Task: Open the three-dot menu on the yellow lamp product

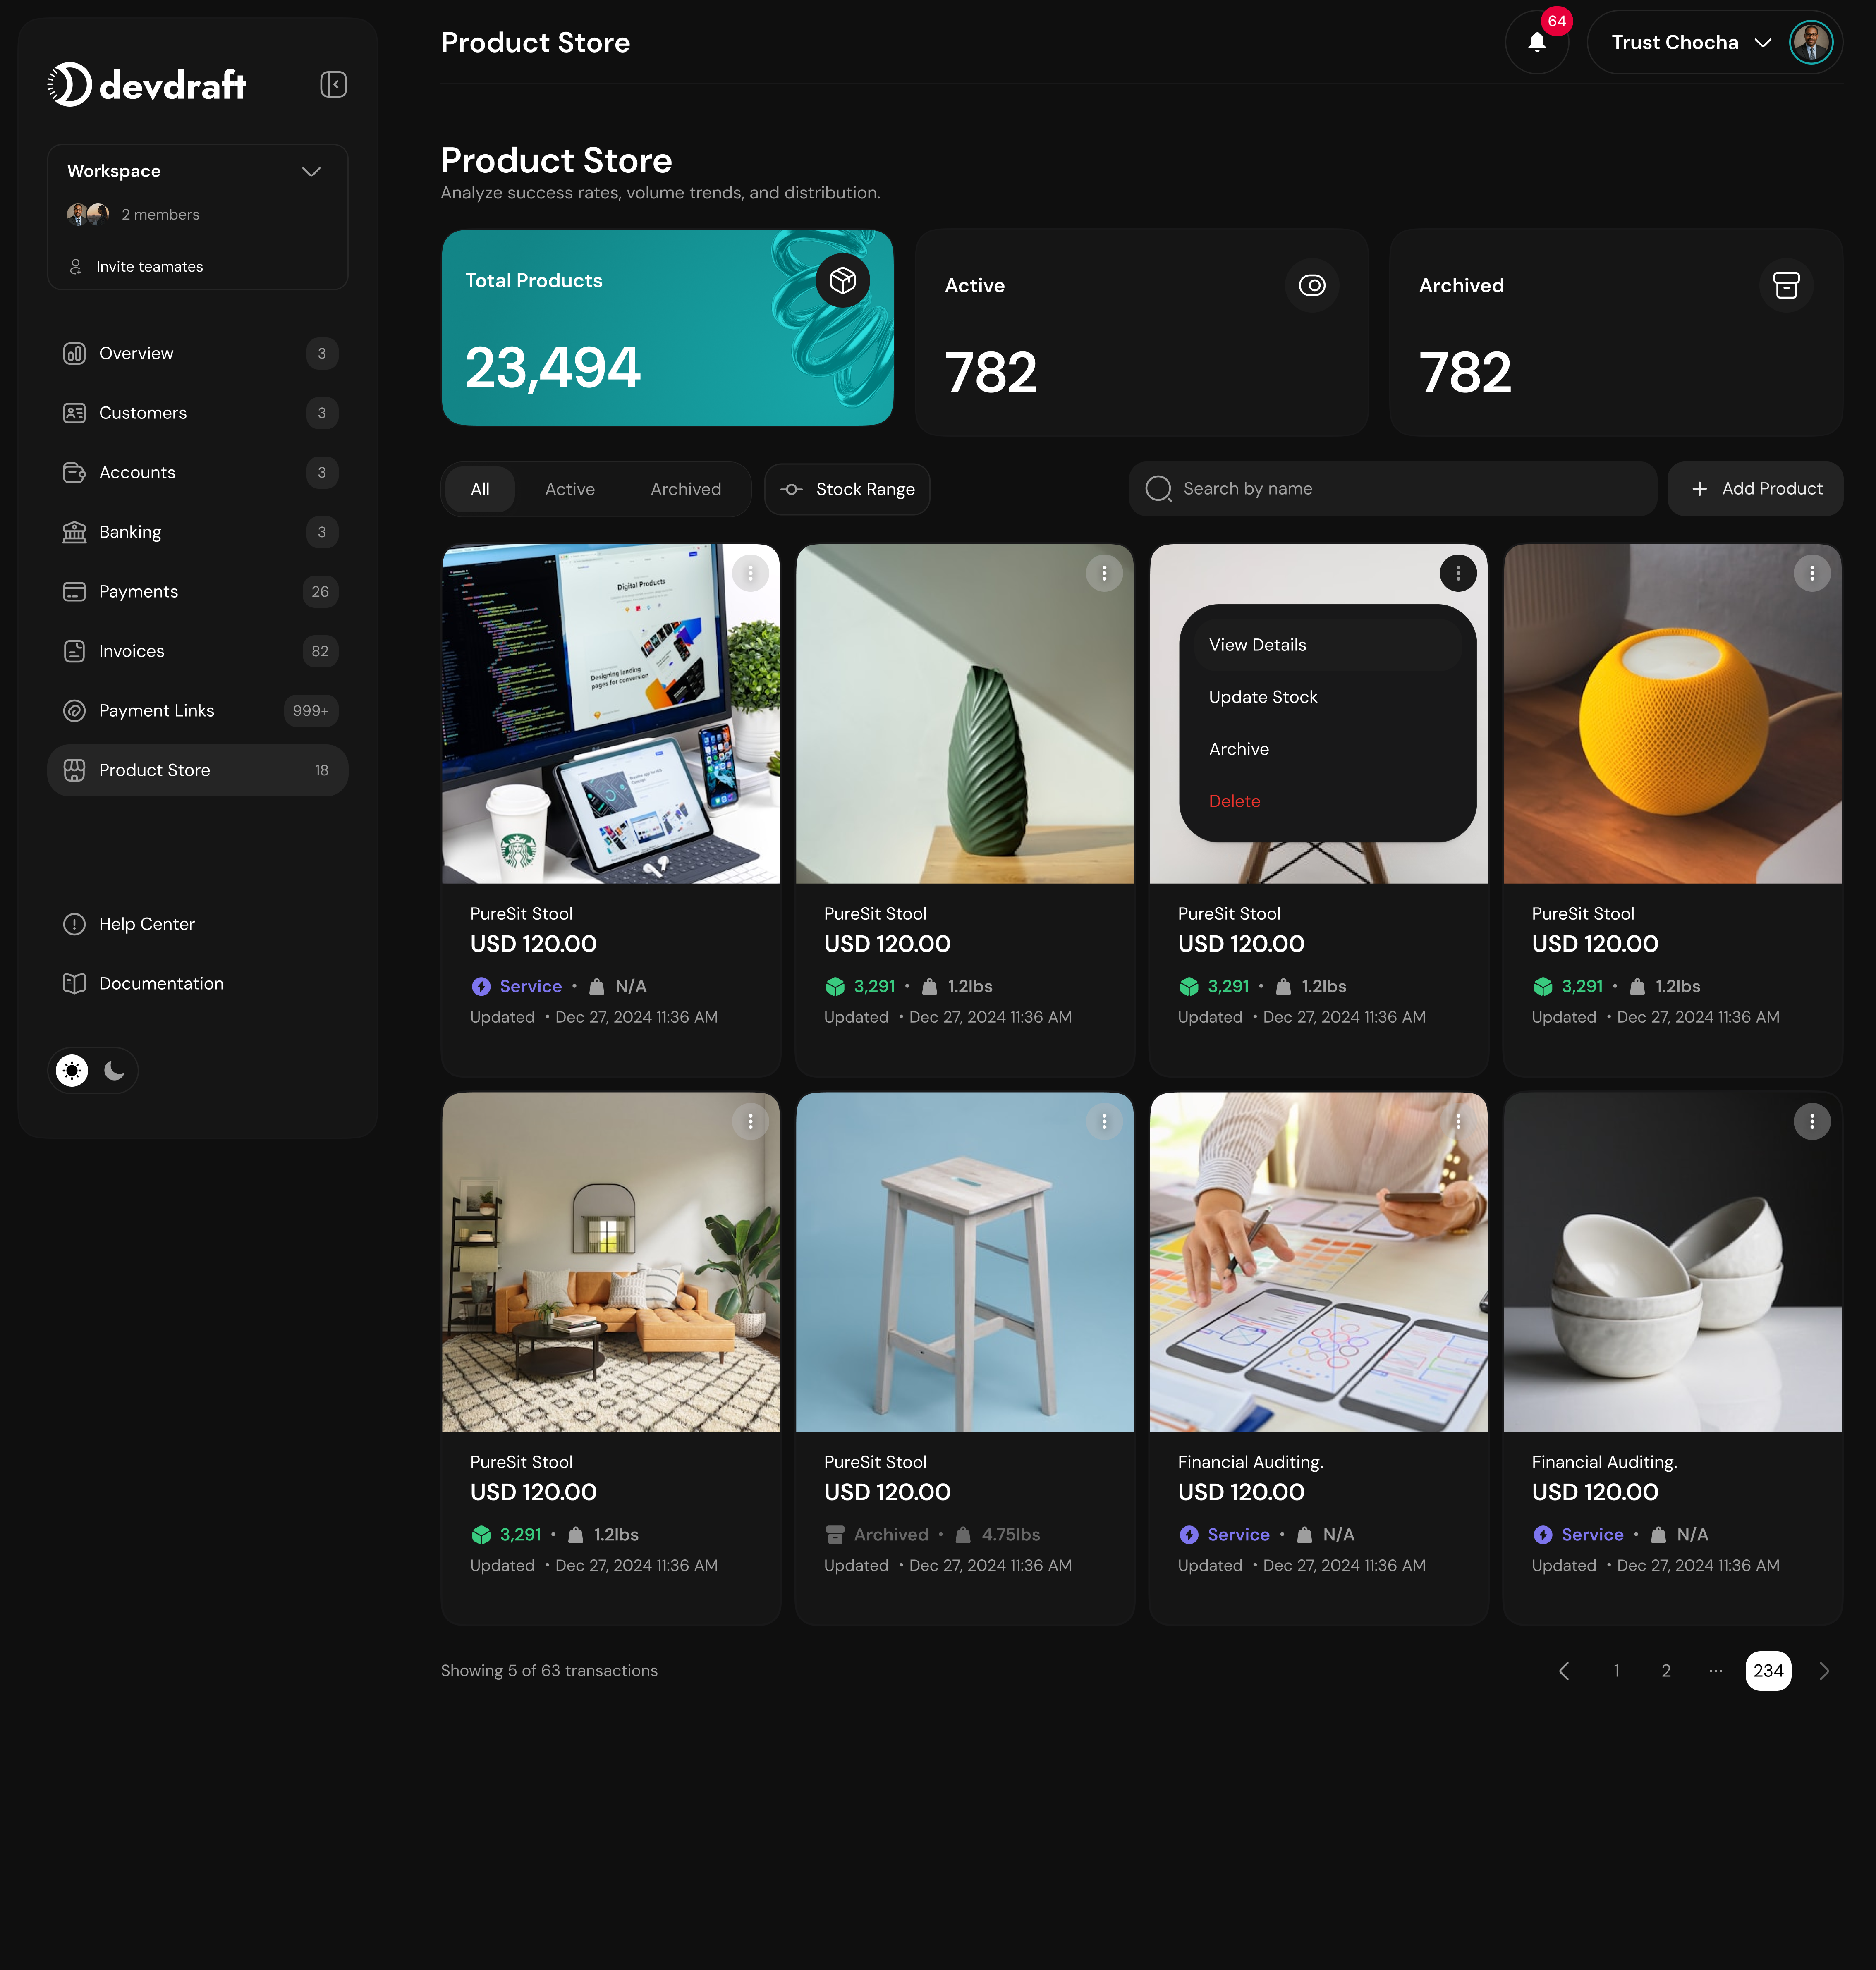Action: tap(1812, 573)
